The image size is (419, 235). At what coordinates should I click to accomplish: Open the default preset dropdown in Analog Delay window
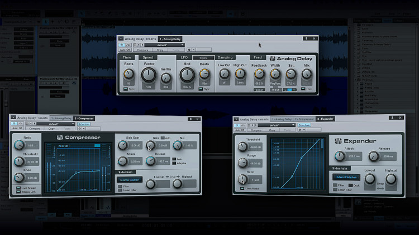coord(164,45)
